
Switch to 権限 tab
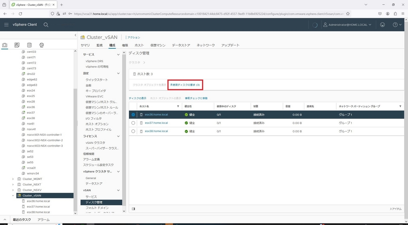[x=125, y=45]
